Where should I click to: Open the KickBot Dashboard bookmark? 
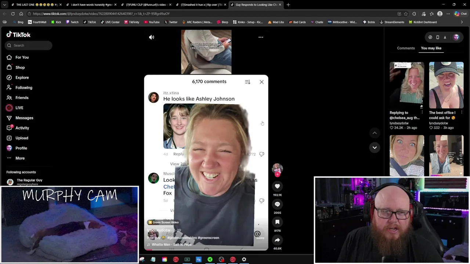(x=422, y=22)
